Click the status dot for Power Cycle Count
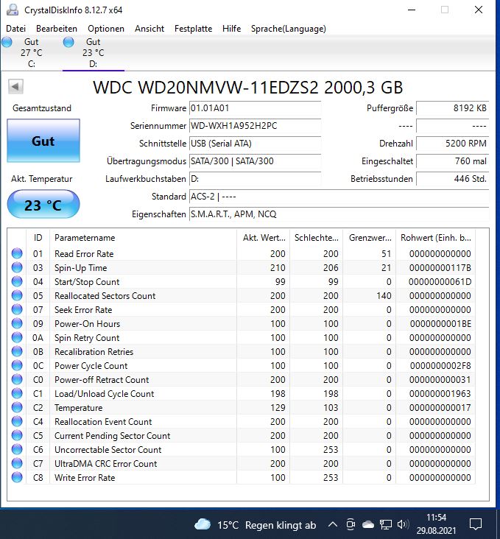 pos(17,365)
